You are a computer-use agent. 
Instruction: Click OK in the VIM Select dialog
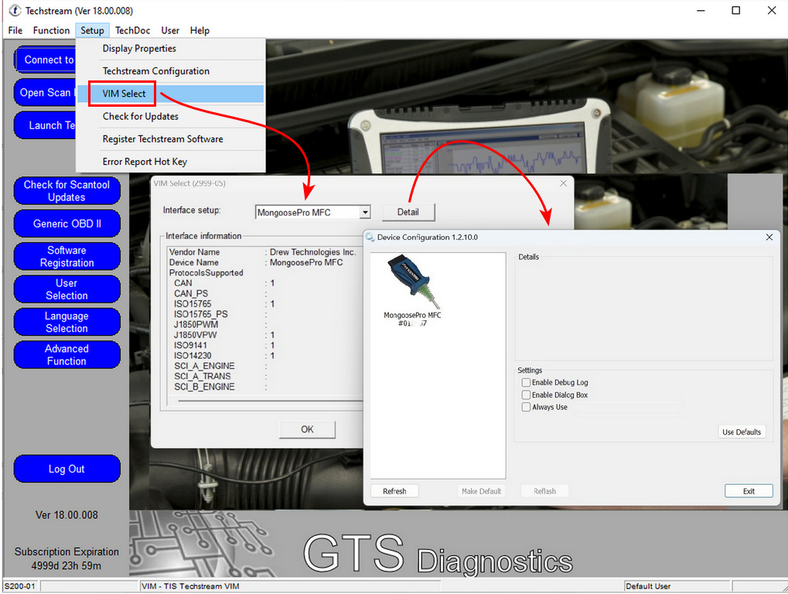(x=307, y=430)
